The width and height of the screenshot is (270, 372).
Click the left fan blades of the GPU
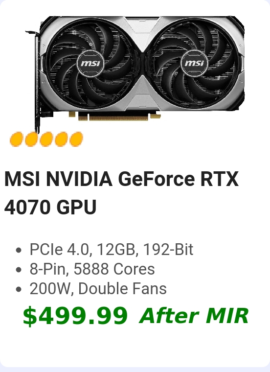pyautogui.click(x=90, y=64)
